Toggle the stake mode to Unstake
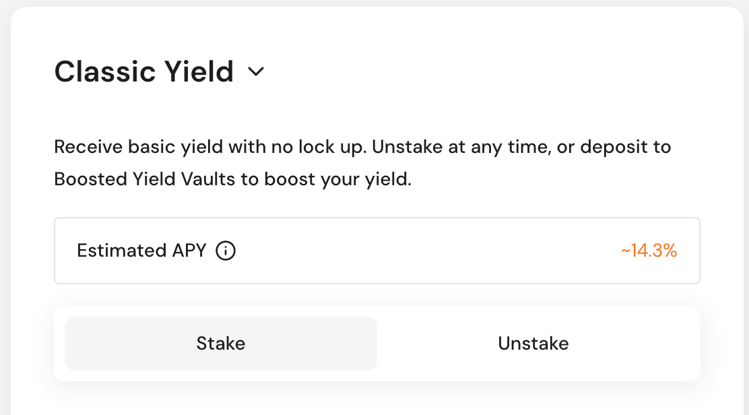 (x=533, y=344)
